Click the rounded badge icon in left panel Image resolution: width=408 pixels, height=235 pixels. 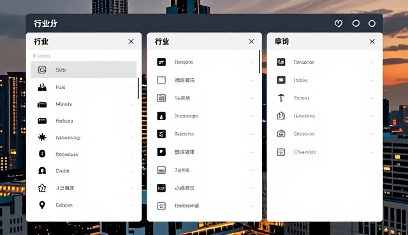pos(42,154)
